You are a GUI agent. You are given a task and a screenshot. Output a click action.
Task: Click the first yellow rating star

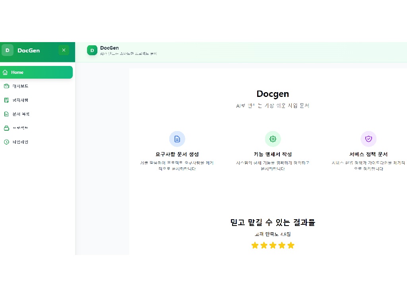tap(255, 245)
